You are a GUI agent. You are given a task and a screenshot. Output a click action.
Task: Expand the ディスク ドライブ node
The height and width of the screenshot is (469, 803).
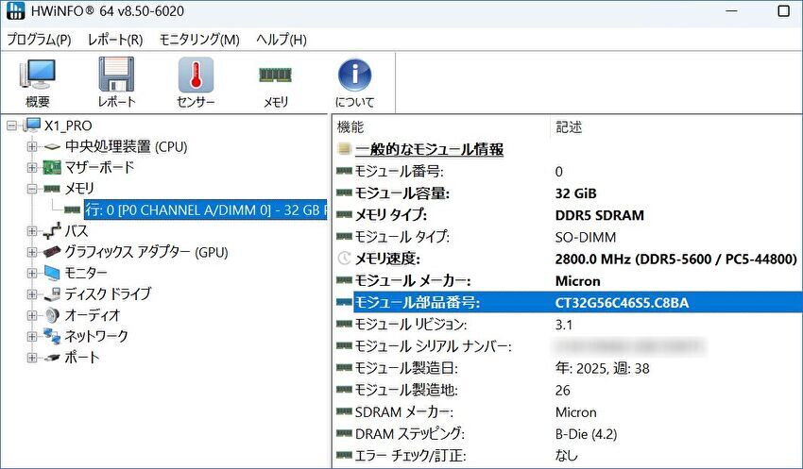[32, 294]
